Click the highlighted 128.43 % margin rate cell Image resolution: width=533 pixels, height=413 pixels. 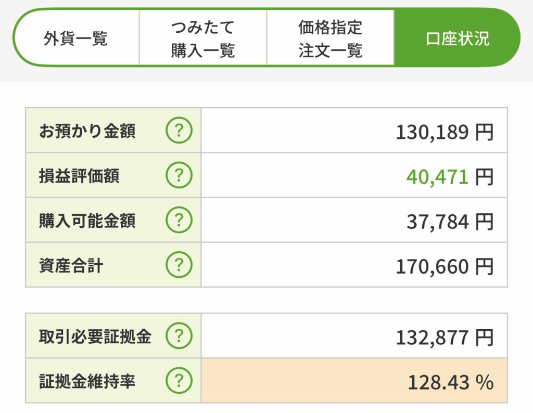coord(354,382)
